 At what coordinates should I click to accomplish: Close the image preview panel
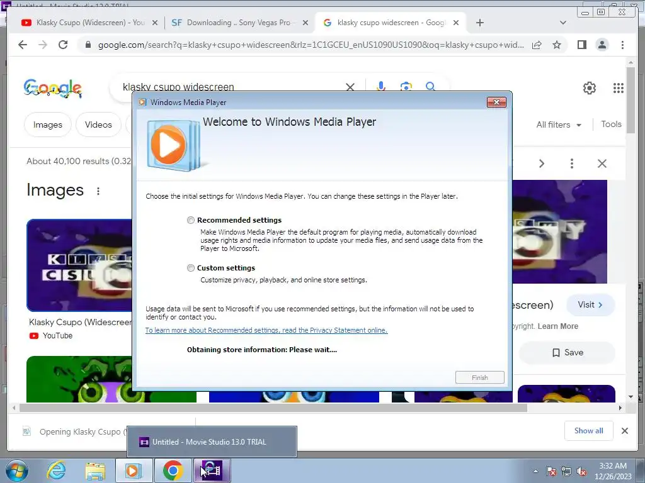pyautogui.click(x=602, y=164)
